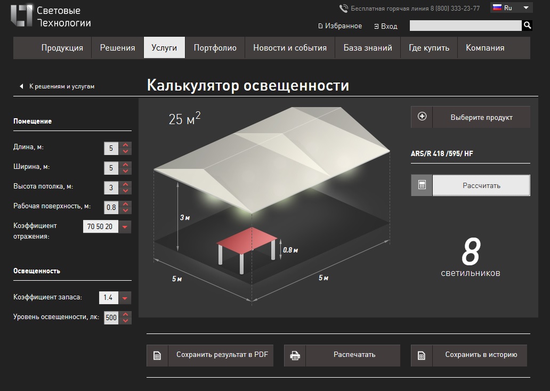This screenshot has width=550, height=391.
Task: Expand the Ru language selector
Action: coord(512,7)
